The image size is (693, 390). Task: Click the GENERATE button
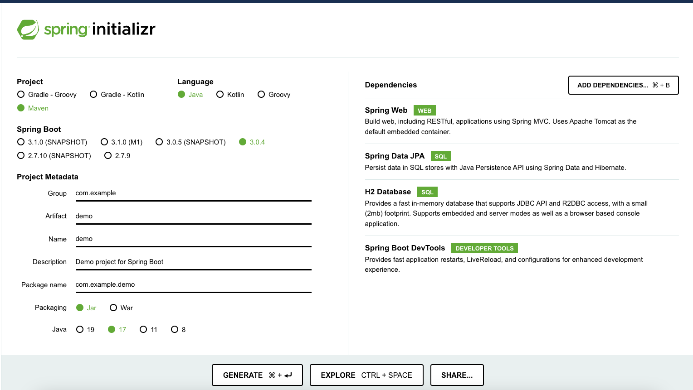point(257,375)
